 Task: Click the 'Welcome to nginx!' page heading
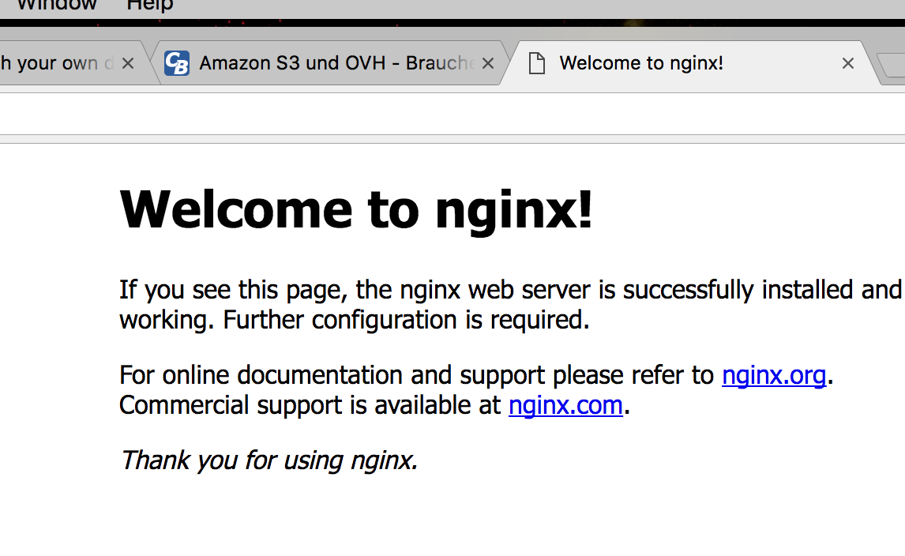[356, 210]
